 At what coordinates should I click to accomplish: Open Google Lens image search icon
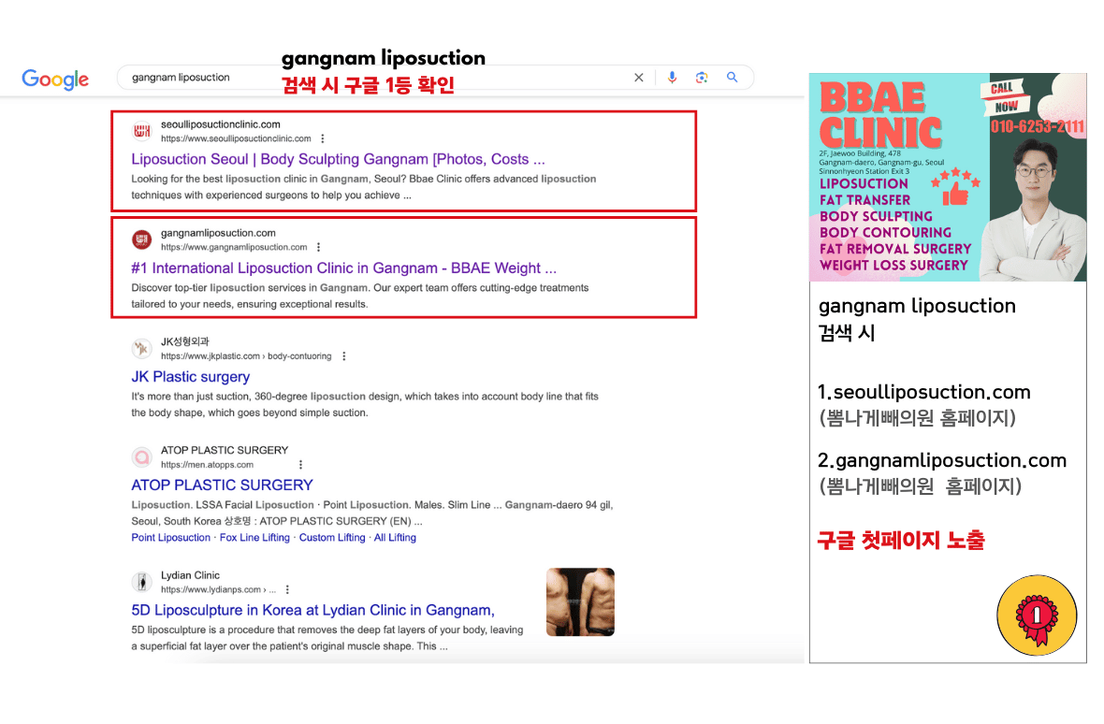pyautogui.click(x=702, y=78)
